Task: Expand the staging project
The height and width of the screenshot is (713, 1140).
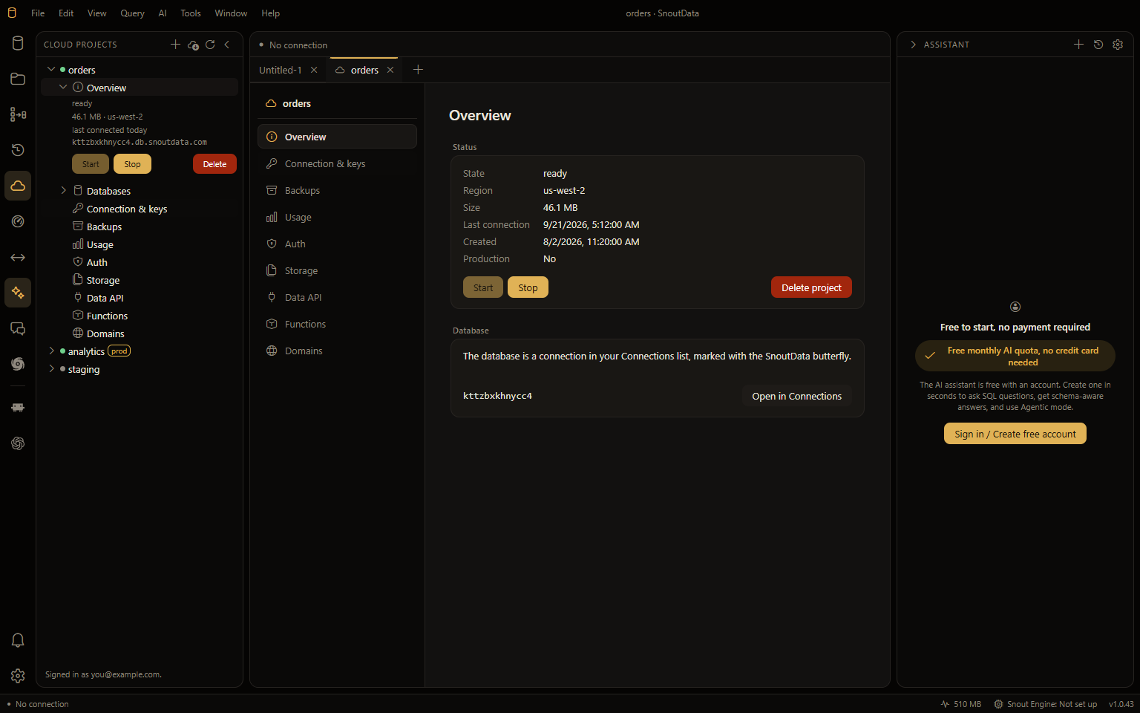Action: pyautogui.click(x=51, y=369)
